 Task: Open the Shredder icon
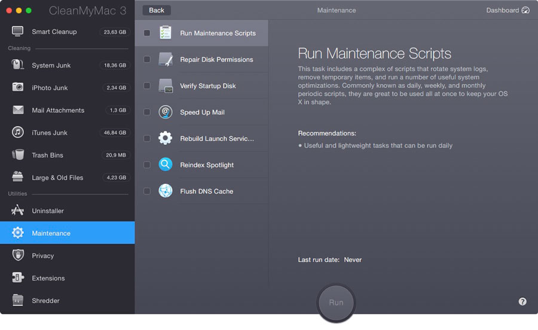[17, 300]
